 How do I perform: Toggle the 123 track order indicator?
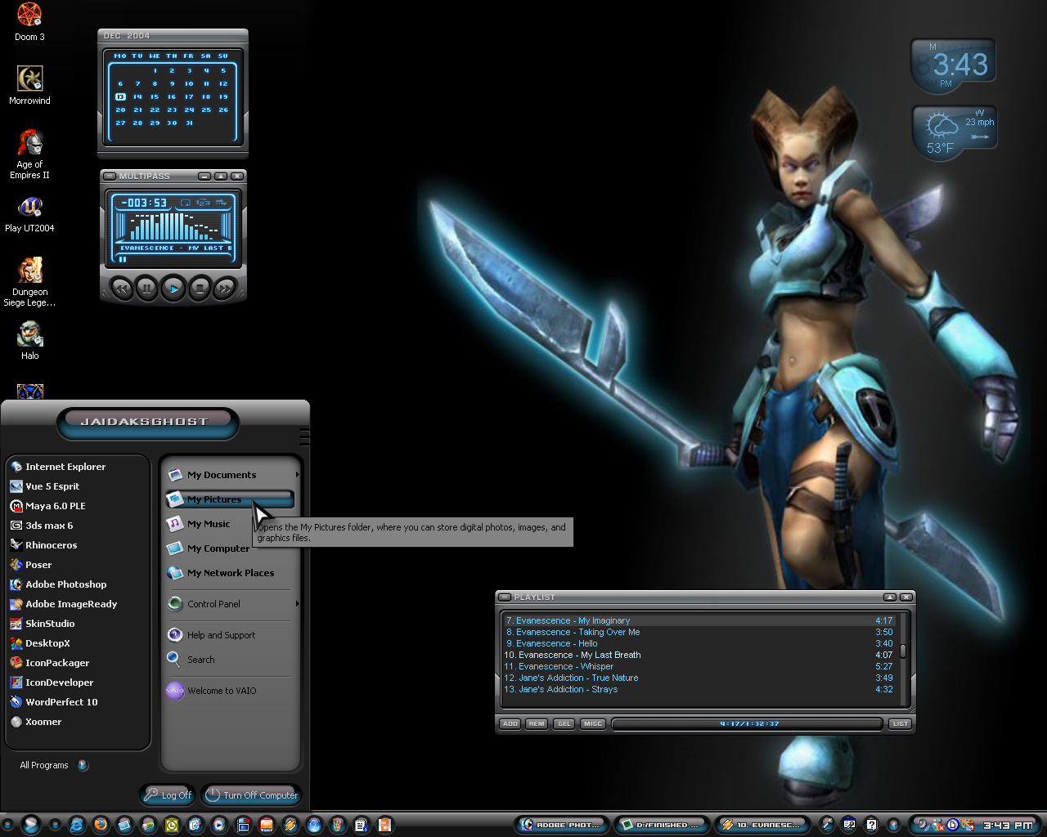203,203
